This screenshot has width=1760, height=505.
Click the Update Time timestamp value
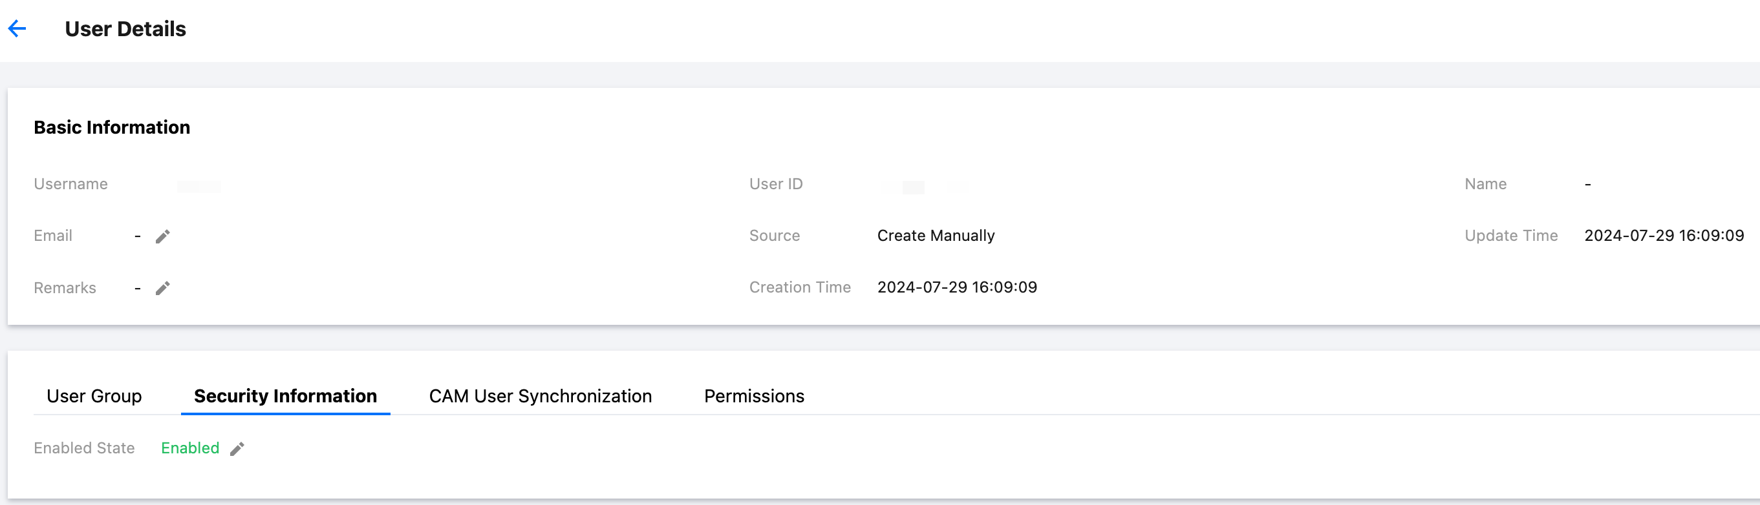click(x=1664, y=236)
